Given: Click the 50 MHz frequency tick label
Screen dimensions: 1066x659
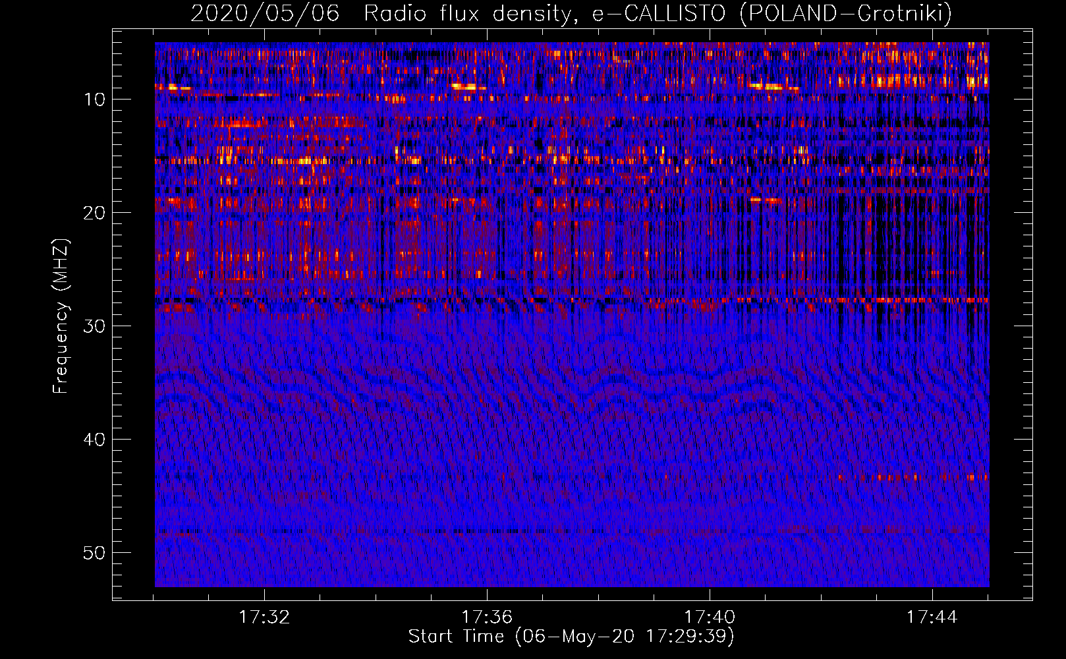Looking at the screenshot, I should click(x=95, y=553).
